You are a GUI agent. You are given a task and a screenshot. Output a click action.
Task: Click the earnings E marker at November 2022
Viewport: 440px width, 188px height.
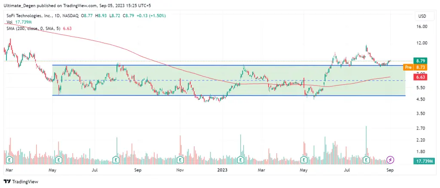(x=180, y=160)
